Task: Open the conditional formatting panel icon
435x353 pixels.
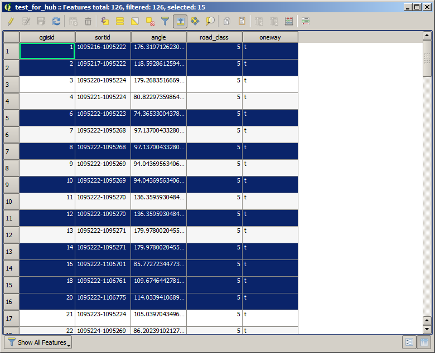Action: pyautogui.click(x=306, y=21)
